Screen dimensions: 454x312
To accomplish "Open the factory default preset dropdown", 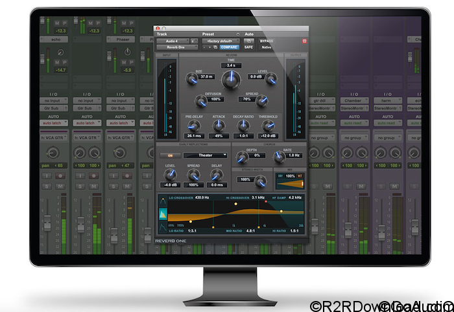I will [221, 41].
